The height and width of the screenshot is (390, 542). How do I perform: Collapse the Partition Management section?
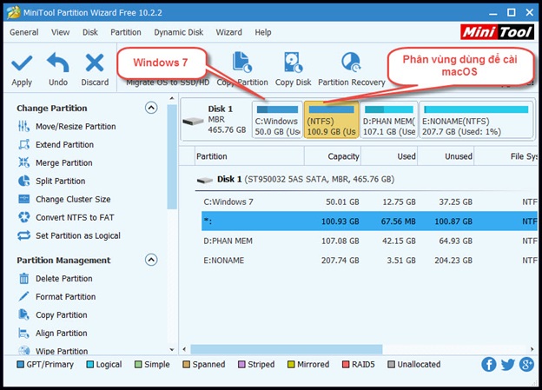coord(151,260)
